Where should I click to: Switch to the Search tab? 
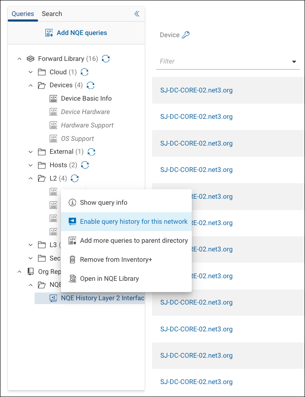[x=52, y=13]
